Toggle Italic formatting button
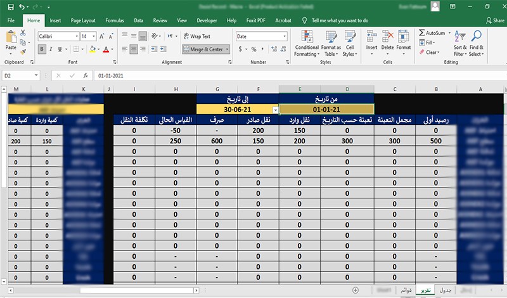Viewport: 507px width, 298px height. pyautogui.click(x=51, y=49)
